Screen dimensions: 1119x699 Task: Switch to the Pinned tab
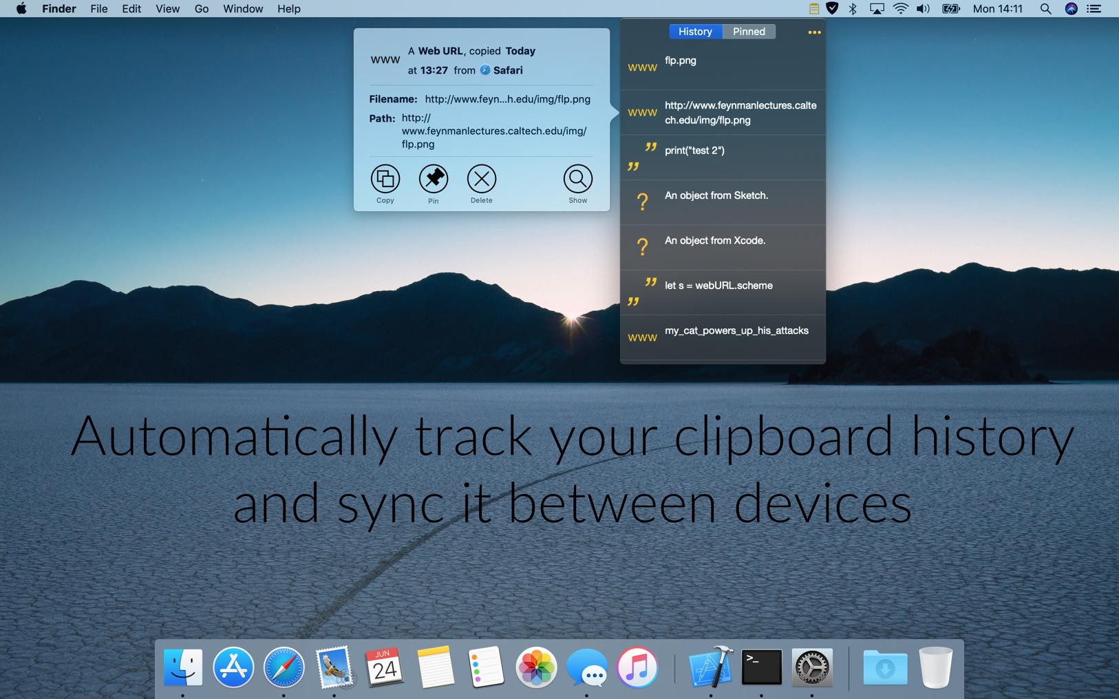pos(749,32)
